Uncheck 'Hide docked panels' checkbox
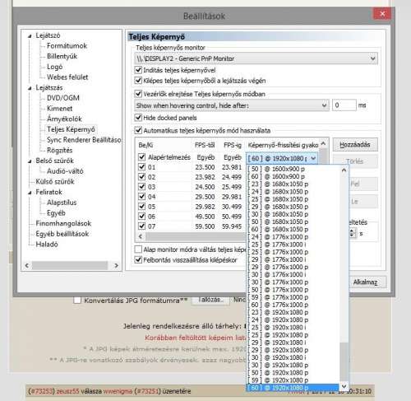Image resolution: width=411 pixels, height=401 pixels. coord(138,118)
